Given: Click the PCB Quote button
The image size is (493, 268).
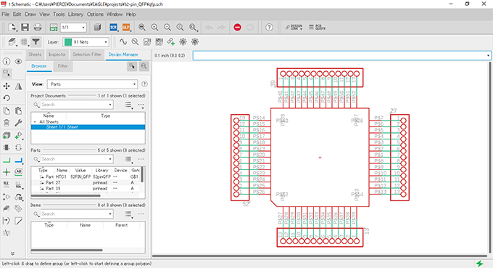Looking at the screenshot, I should click(318, 28).
